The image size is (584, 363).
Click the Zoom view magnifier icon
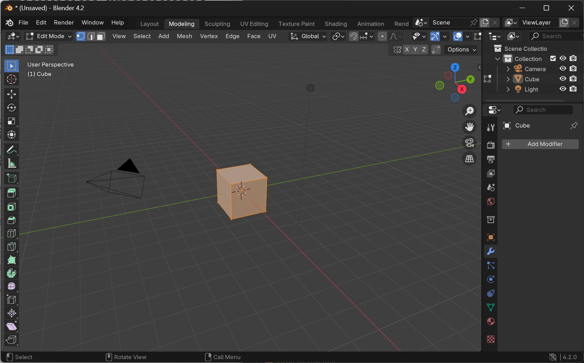(x=469, y=111)
